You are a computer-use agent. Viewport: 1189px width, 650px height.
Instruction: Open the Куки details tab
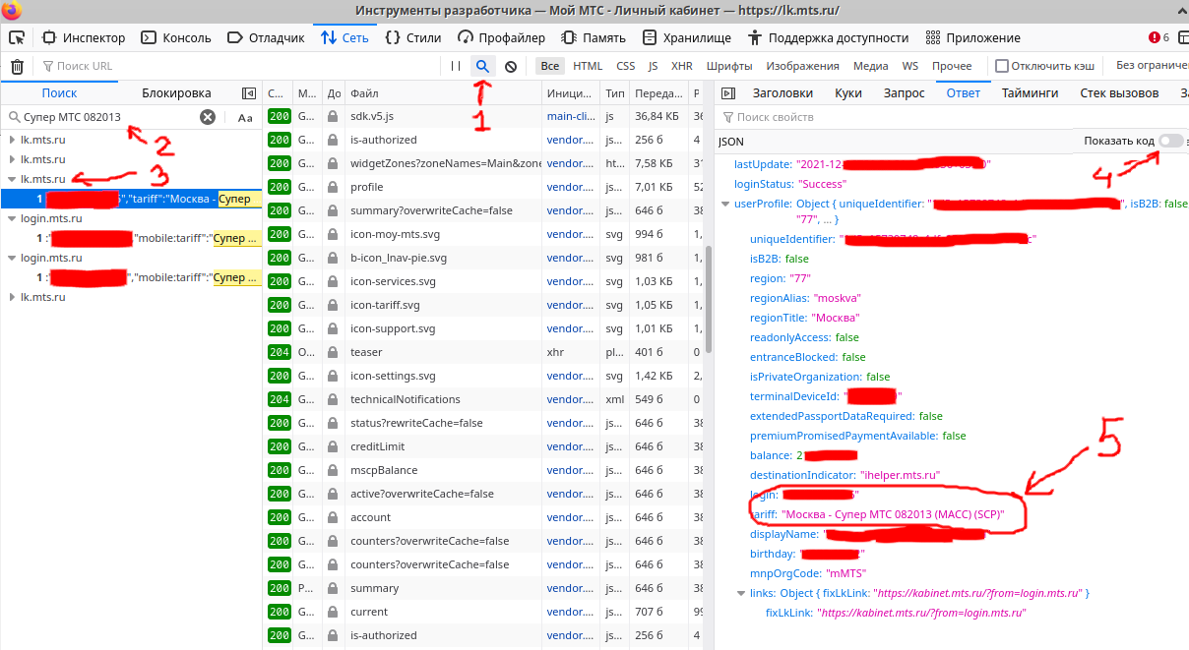pos(848,93)
